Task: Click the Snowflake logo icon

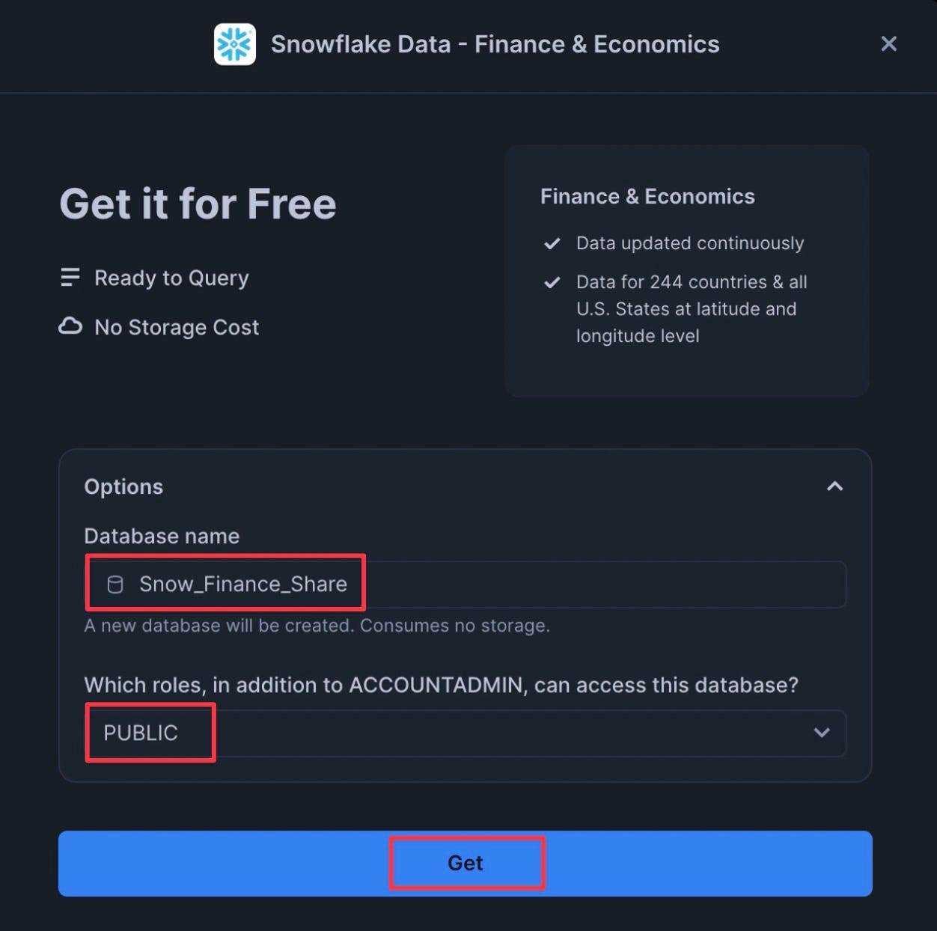Action: click(234, 44)
